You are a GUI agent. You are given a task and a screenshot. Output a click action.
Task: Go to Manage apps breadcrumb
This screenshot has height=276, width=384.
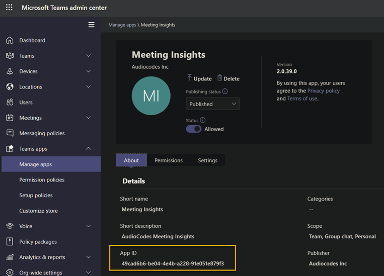[x=122, y=25]
